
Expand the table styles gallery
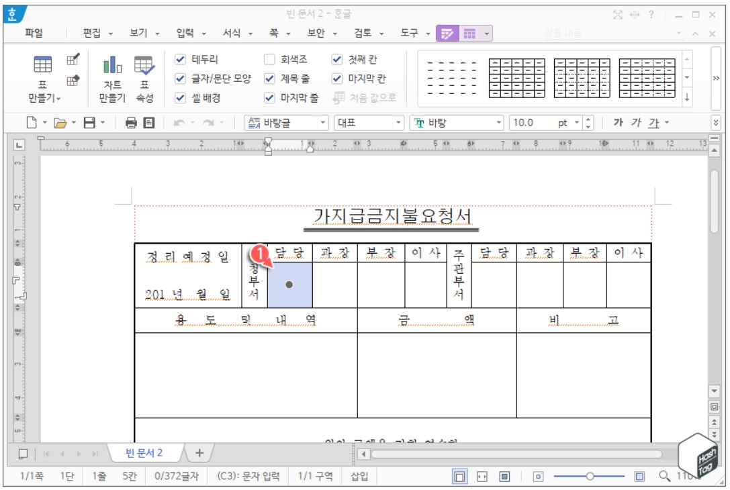tap(687, 98)
